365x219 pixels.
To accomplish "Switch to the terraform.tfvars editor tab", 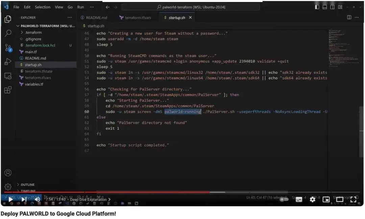I will coord(135,18).
